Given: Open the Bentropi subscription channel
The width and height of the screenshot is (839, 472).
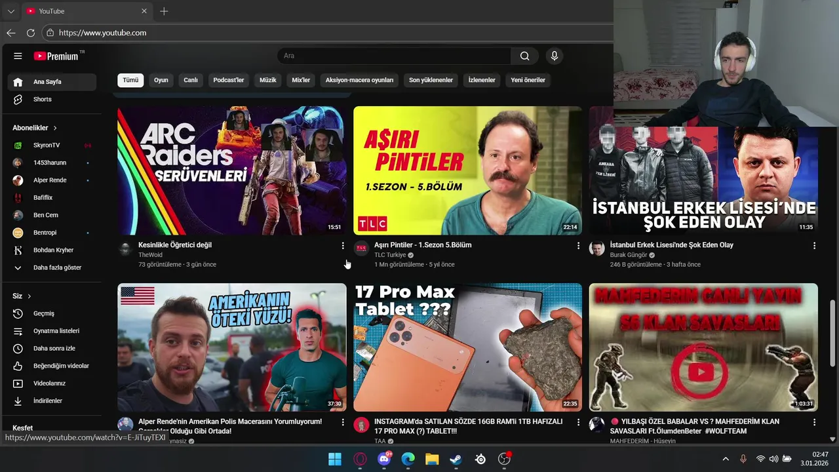Looking at the screenshot, I should pyautogui.click(x=52, y=233).
